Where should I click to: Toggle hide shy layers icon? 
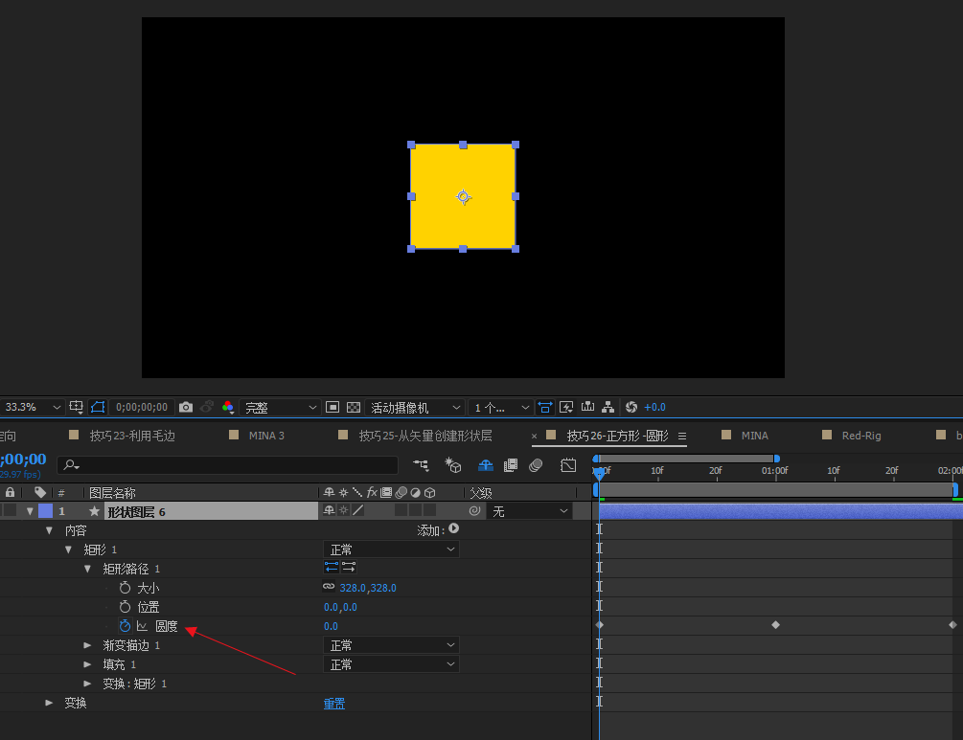pos(485,465)
